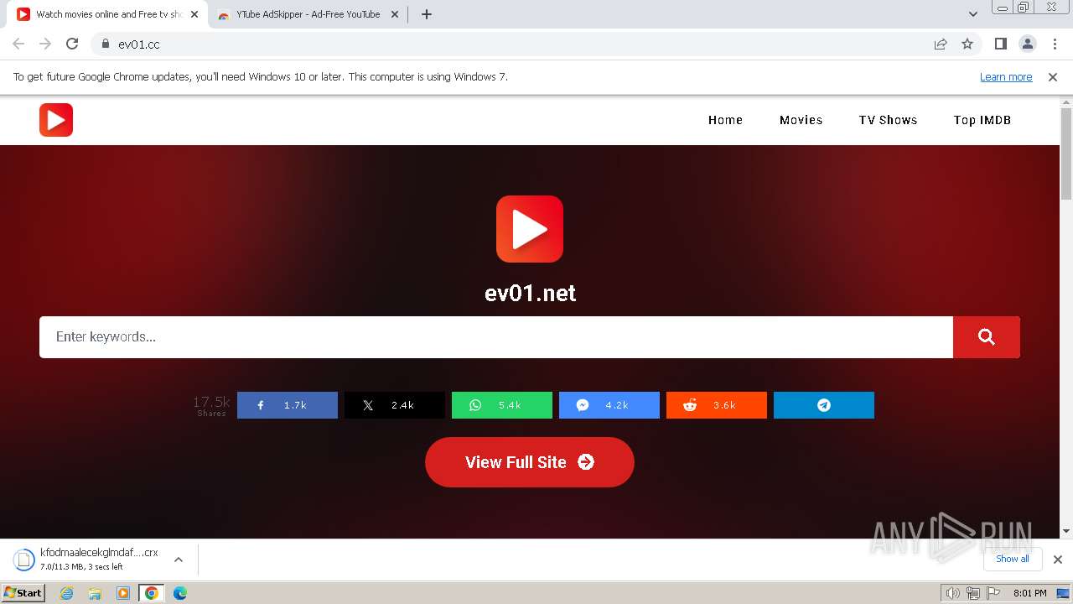Viewport: 1073px width, 604px height.
Task: Open the Top IMDB nav link
Action: pos(982,120)
